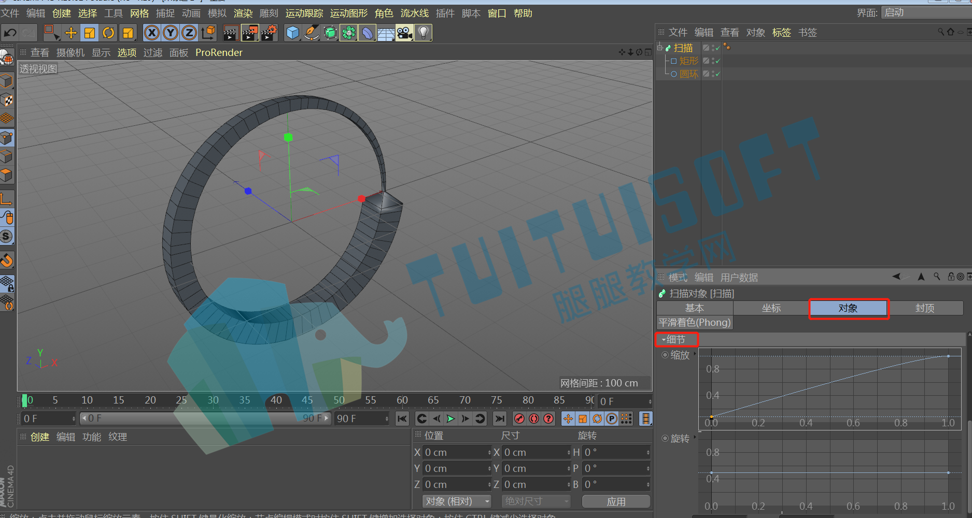Click frame 40 on the timeline
Image resolution: width=972 pixels, height=518 pixels.
[276, 400]
